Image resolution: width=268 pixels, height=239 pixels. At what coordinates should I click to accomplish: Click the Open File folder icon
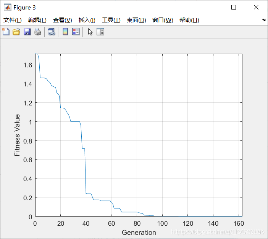point(16,32)
